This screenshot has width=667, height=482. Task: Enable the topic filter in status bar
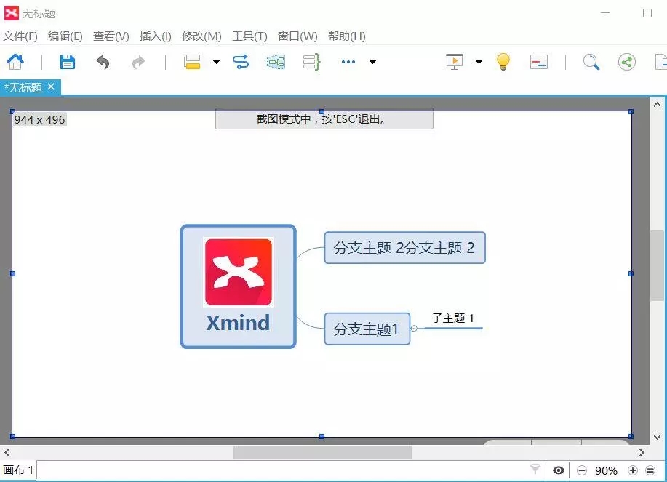536,470
